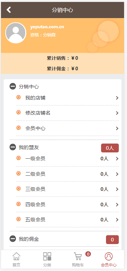
Task: Collapse the 我的佣金 section
Action: coord(12,239)
